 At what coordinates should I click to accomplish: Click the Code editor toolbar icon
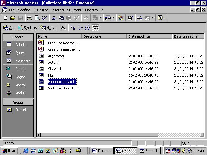pos(121,18)
